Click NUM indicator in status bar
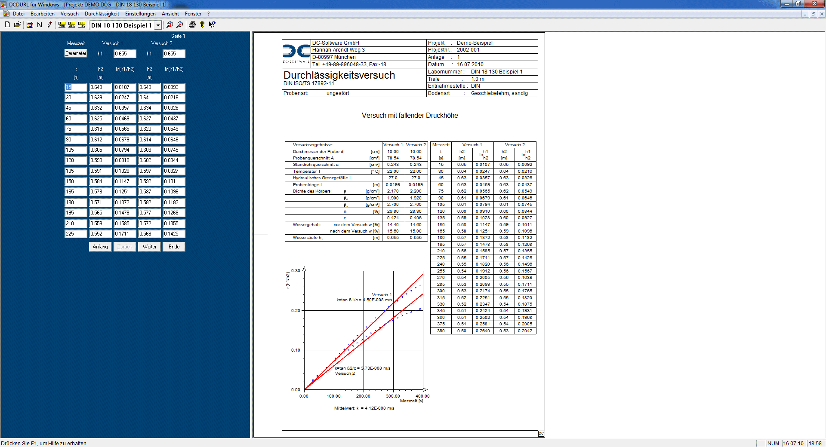Screen dimensions: 826x447 click(x=773, y=444)
